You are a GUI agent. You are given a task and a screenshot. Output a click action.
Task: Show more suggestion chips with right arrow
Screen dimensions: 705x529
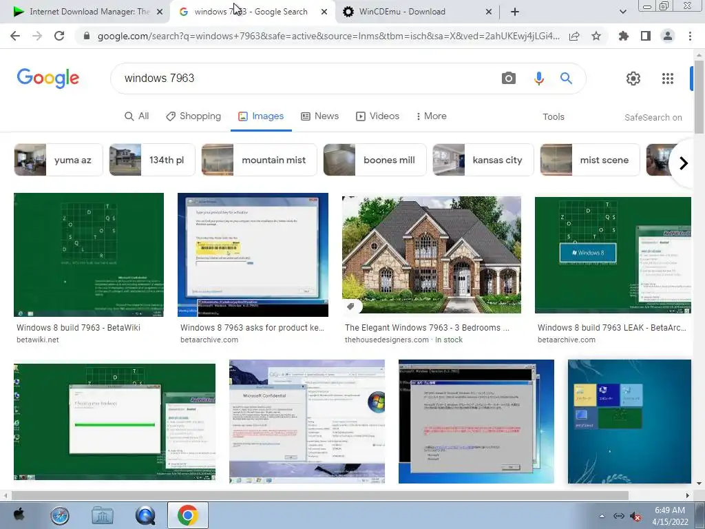point(684,163)
